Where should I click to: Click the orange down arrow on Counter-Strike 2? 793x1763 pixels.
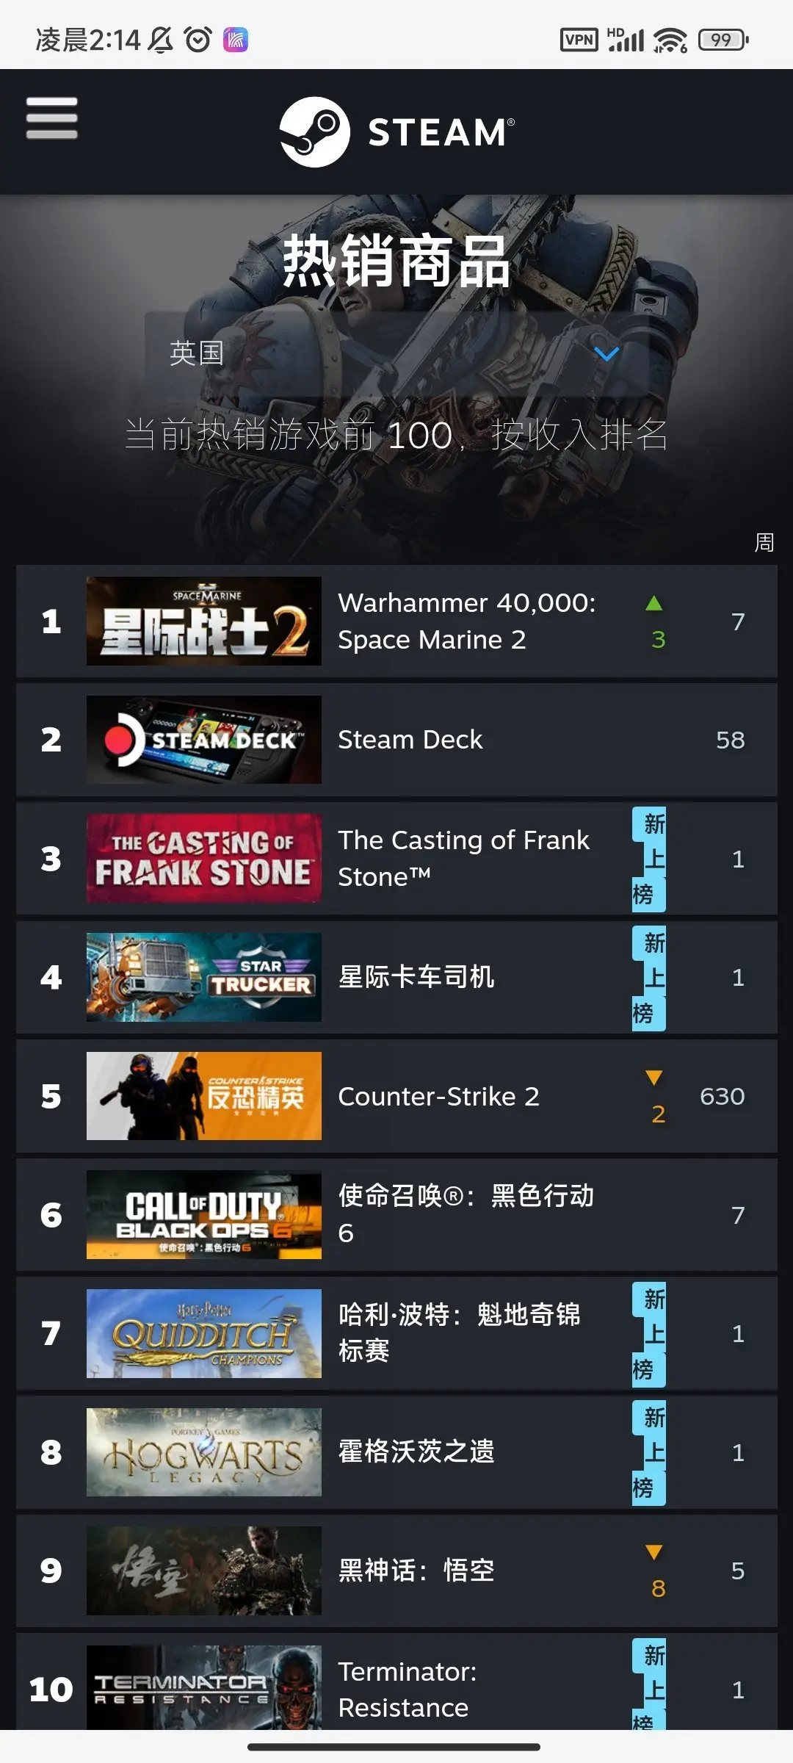(654, 1078)
